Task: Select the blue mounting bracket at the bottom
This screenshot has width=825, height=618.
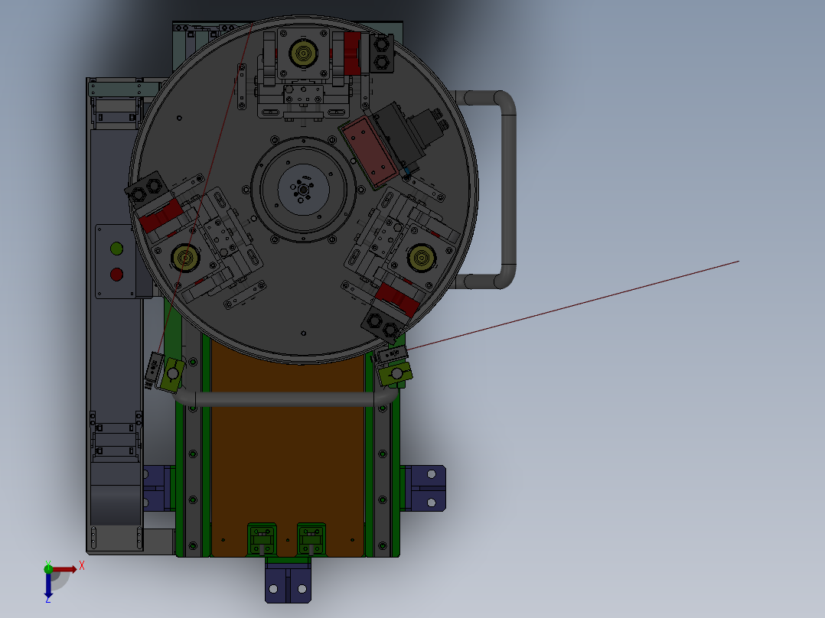Action: coord(289,584)
